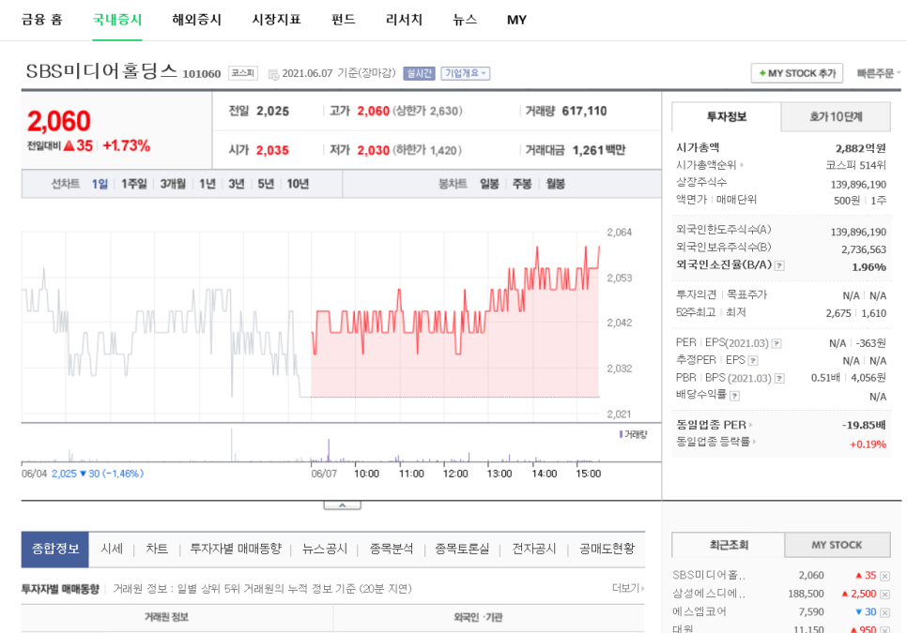Click help icon next to 추정PER EPS

pos(753,360)
